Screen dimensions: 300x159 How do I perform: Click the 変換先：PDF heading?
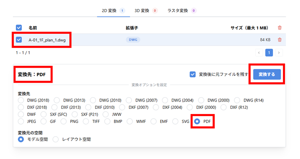pos(32,75)
